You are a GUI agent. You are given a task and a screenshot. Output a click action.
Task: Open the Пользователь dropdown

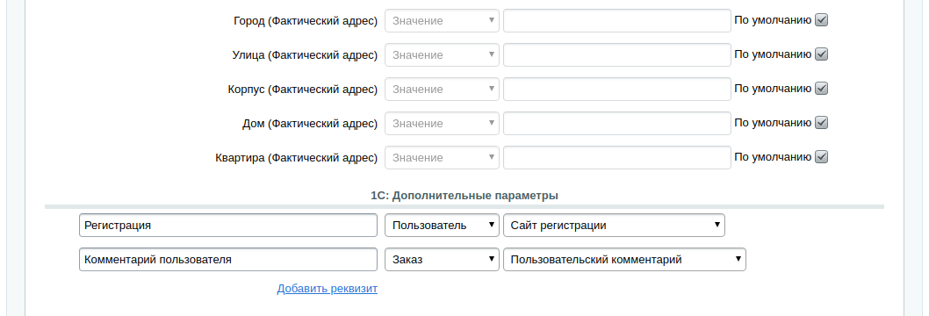[x=442, y=226]
